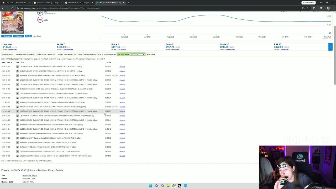Open the TAG 10 (21) sold listings dropdown
The height and width of the screenshot is (189, 336).
coord(137,54)
